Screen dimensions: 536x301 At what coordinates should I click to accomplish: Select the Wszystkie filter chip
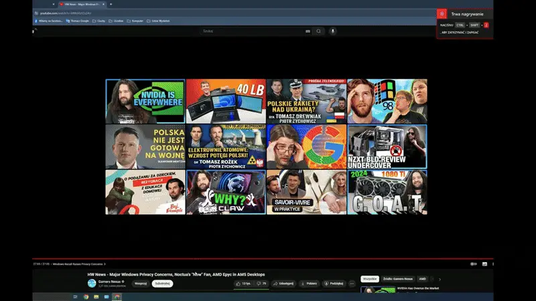[x=370, y=278]
